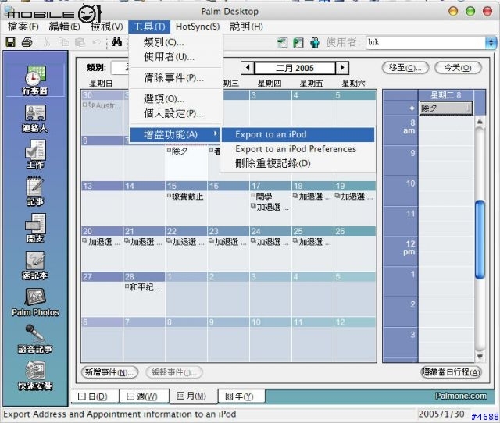Click the Excel export toolbar icon
The width and height of the screenshot is (500, 423).
298,43
